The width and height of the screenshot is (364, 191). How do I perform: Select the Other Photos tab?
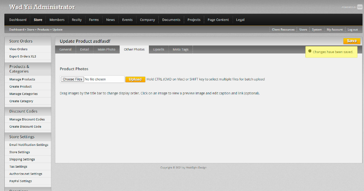[134, 49]
